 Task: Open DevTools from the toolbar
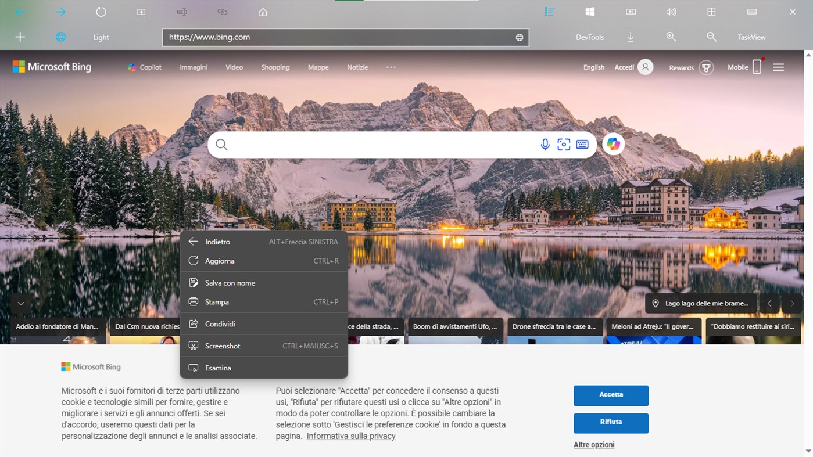point(590,37)
